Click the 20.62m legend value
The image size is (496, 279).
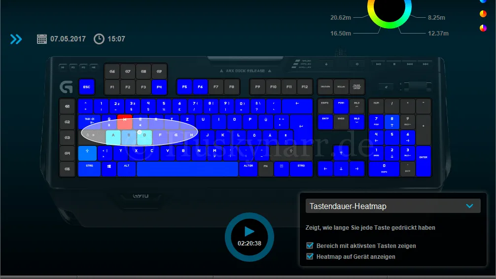click(341, 18)
